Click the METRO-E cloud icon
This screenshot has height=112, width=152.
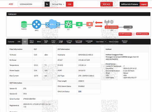click(52, 24)
